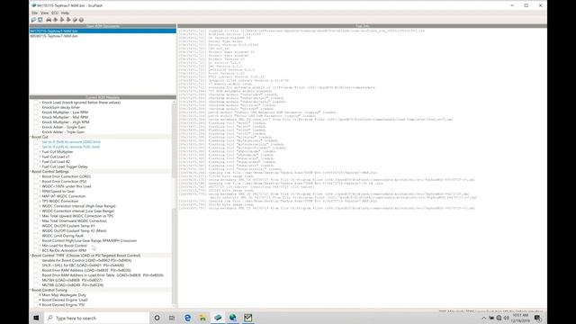Open Knock Adder - Triple Gain table
This screenshot has height=324, width=576.
(x=63, y=132)
